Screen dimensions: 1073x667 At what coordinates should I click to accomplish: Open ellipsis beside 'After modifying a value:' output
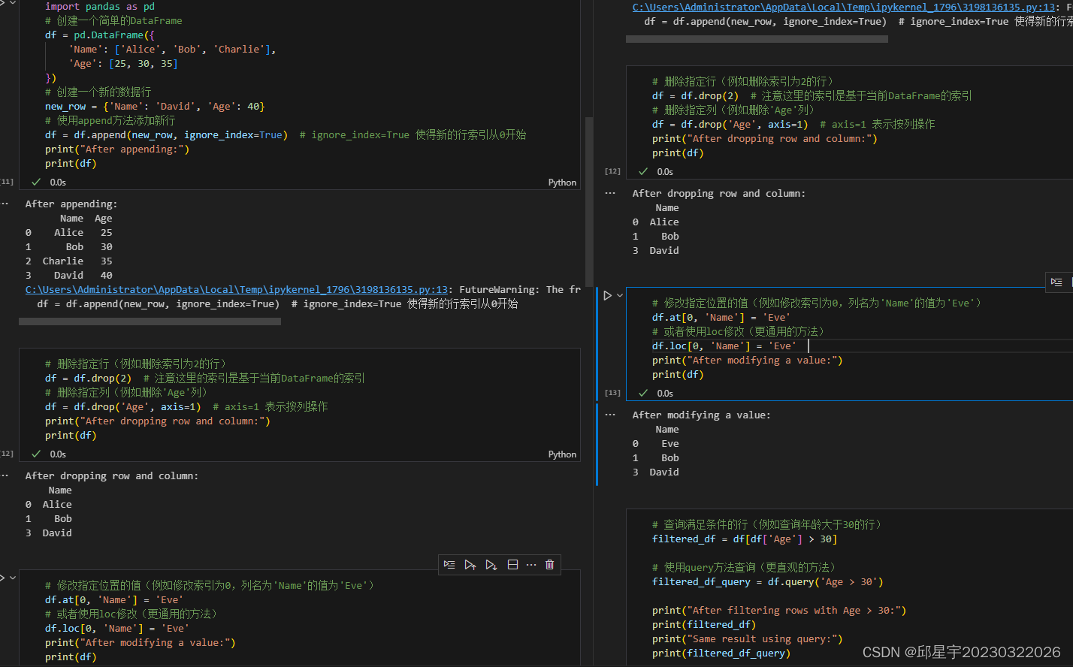pos(610,415)
